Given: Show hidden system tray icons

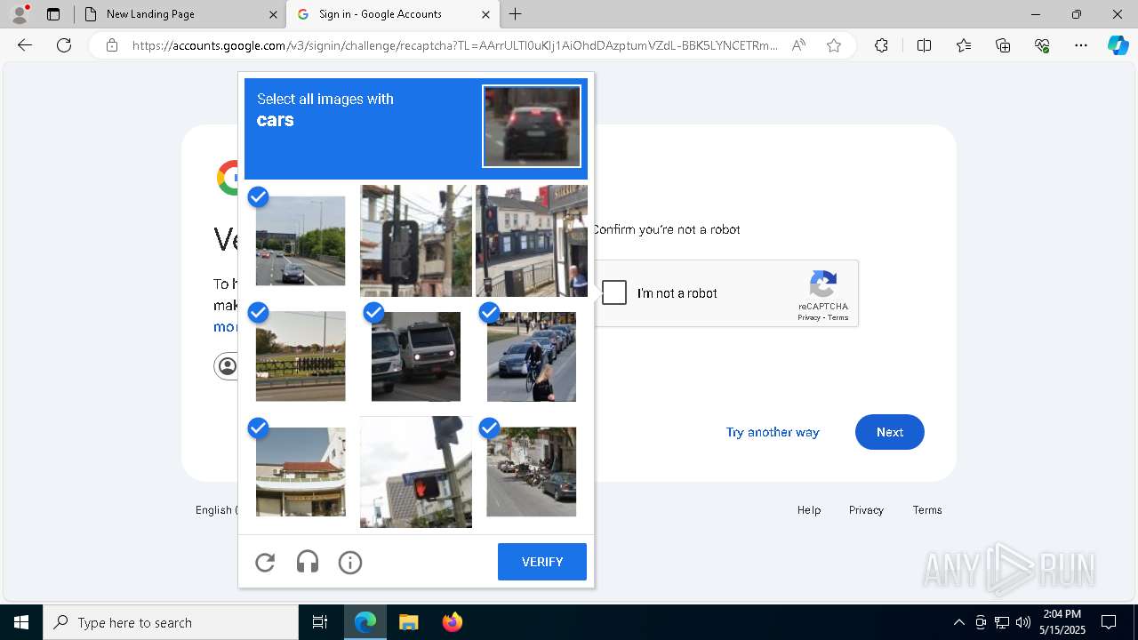Looking at the screenshot, I should 958,622.
